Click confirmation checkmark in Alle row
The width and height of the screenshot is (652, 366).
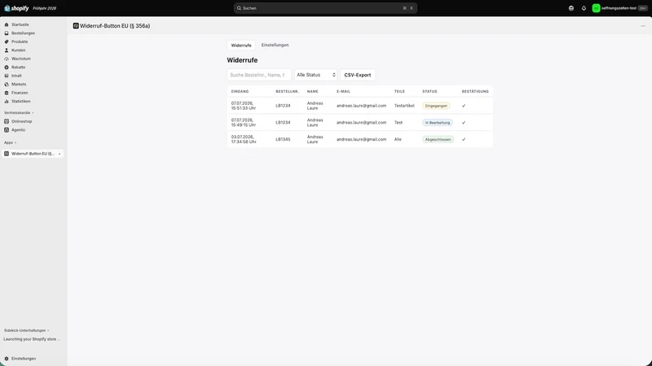point(464,139)
